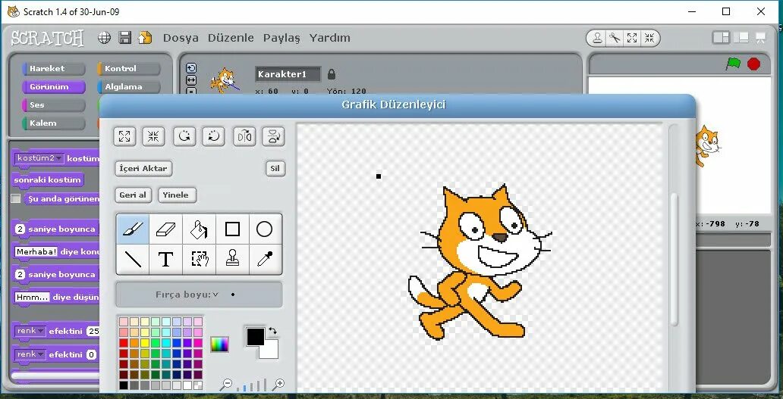Open the Dosya menu
The height and width of the screenshot is (399, 783).
point(181,38)
